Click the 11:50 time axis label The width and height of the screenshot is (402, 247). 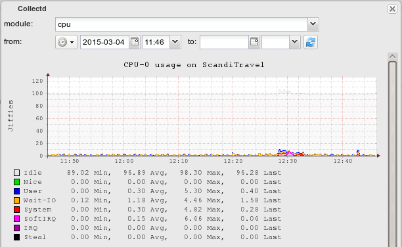pos(70,161)
